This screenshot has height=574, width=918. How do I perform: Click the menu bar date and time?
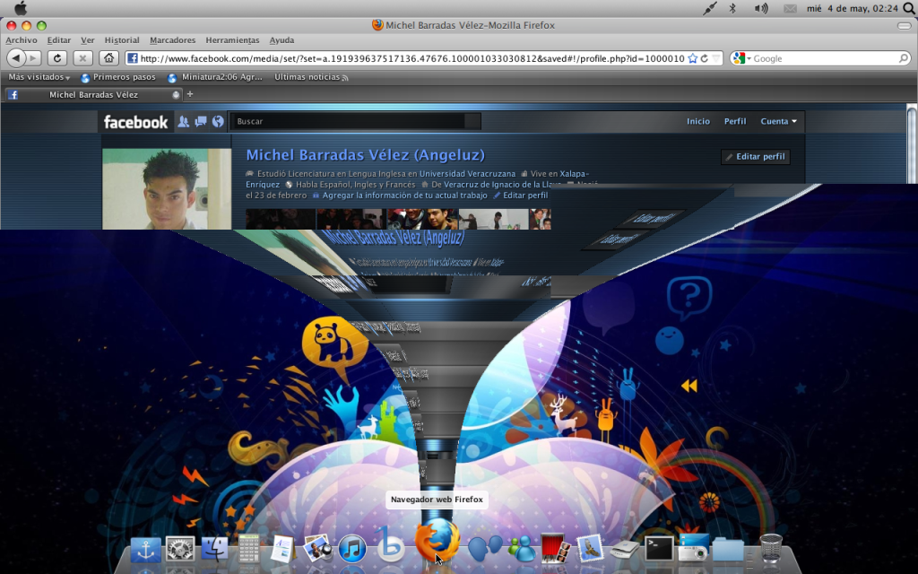(853, 8)
